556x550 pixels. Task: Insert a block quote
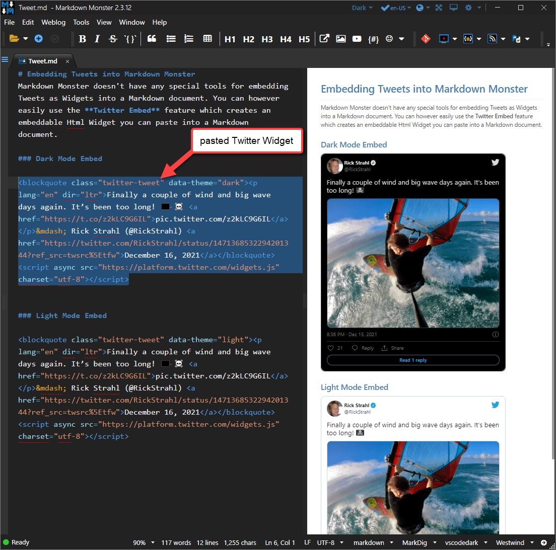pyautogui.click(x=152, y=39)
